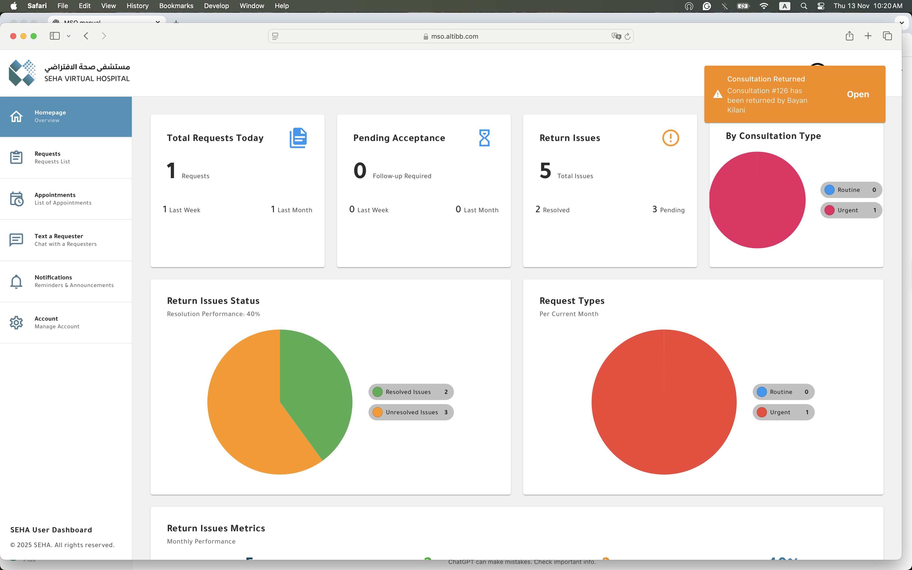Open the Bookmarks menu in menu bar
The height and width of the screenshot is (570, 912).
(x=176, y=6)
